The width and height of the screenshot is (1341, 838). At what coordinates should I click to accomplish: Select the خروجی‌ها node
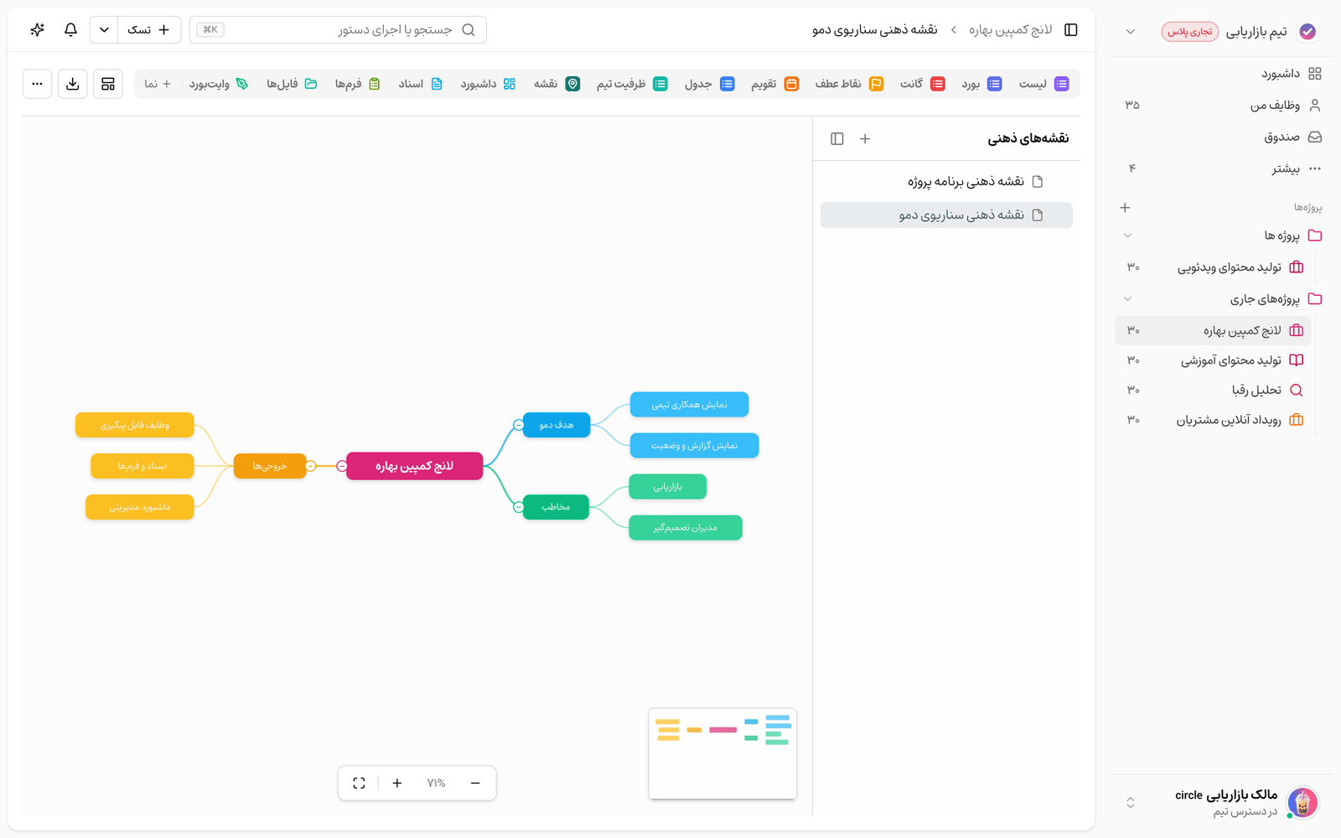270,466
